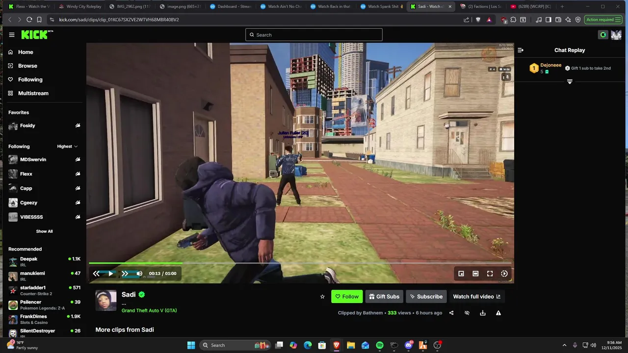628x353 pixels.
Task: Open the Windows Start menu
Action: pos(191,345)
